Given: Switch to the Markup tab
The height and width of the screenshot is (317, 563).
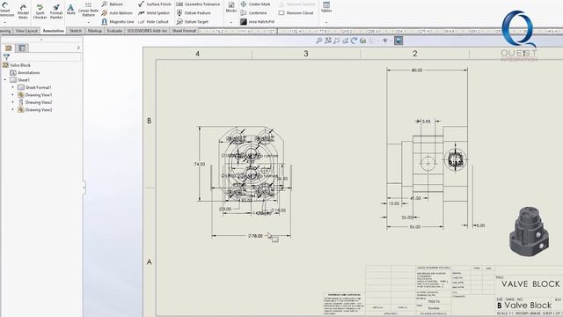Looking at the screenshot, I should pos(95,31).
